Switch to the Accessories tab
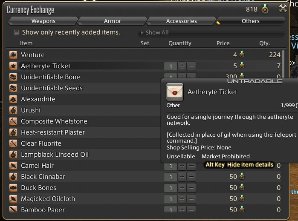Viewport: 298px width, 221px height. point(181,21)
